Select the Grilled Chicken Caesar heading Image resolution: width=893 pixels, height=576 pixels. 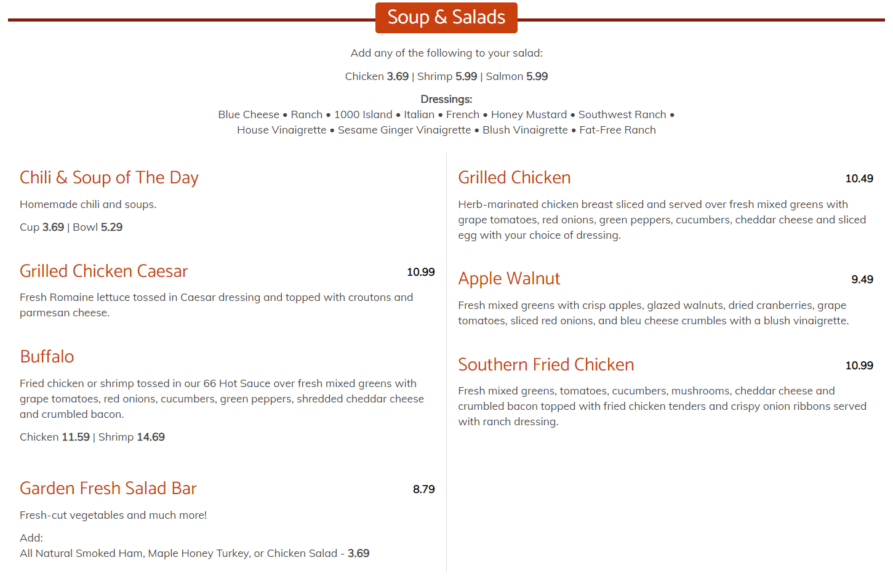[x=103, y=271]
